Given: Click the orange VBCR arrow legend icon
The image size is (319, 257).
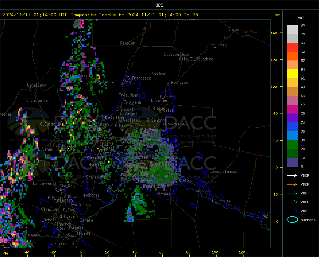Looking at the screenshot, I should [292, 185].
